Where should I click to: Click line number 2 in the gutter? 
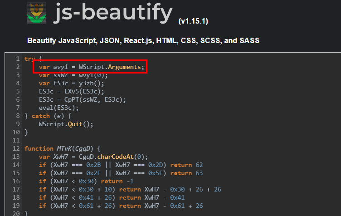click(x=18, y=67)
